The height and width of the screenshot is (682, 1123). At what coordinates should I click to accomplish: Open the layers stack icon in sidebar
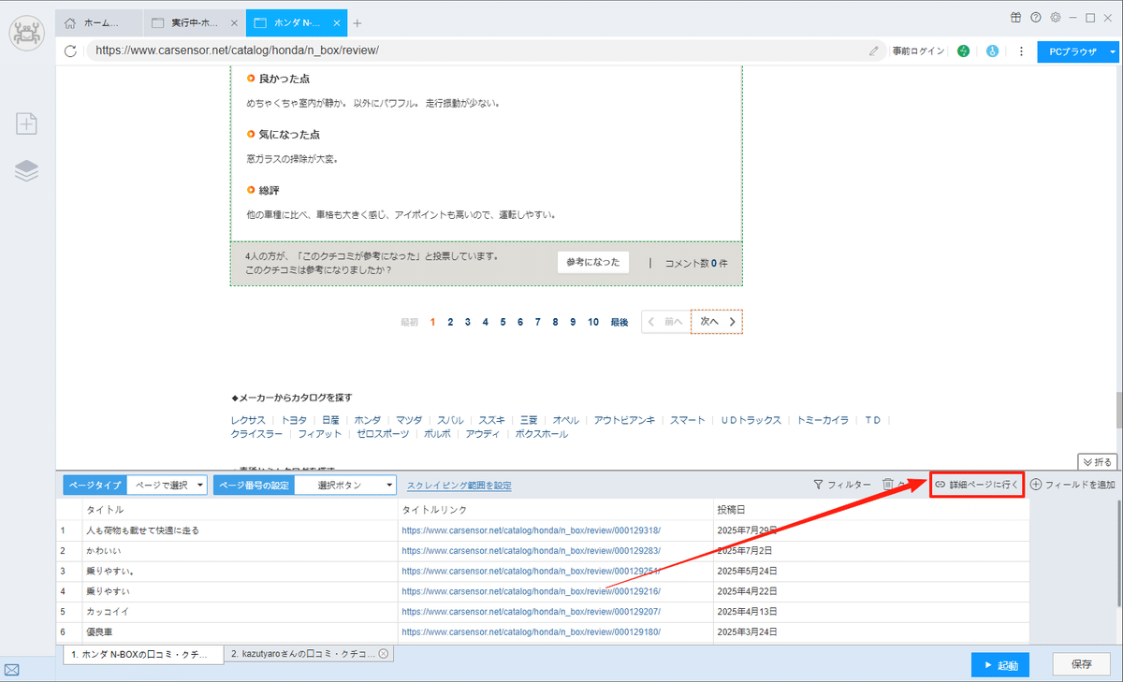pos(27,170)
